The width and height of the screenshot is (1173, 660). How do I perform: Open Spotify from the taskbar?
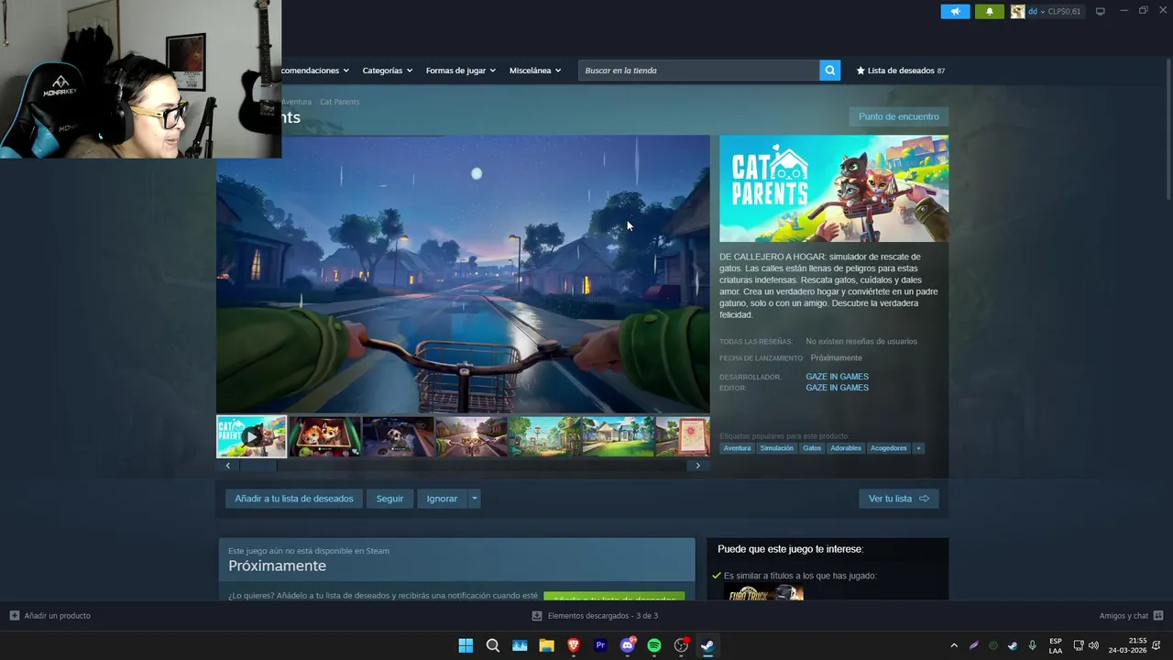[x=654, y=645]
